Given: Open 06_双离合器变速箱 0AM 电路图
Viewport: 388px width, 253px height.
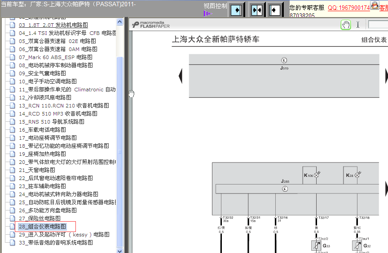Looking at the screenshot, I should click(x=58, y=49).
